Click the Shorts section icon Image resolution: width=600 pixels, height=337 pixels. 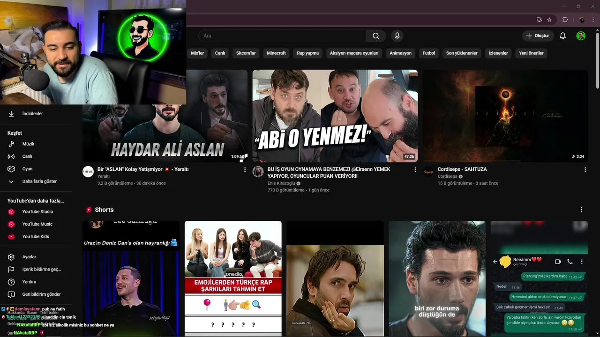point(89,210)
